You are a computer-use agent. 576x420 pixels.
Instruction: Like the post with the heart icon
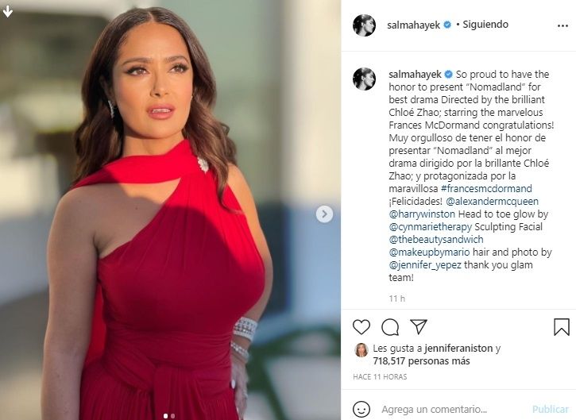(361, 327)
